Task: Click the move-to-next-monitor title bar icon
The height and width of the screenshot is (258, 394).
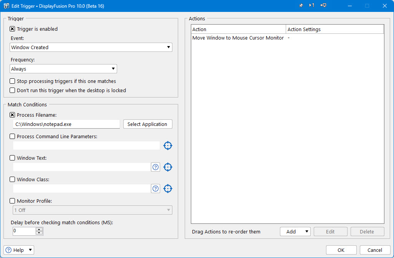Action: click(x=312, y=6)
